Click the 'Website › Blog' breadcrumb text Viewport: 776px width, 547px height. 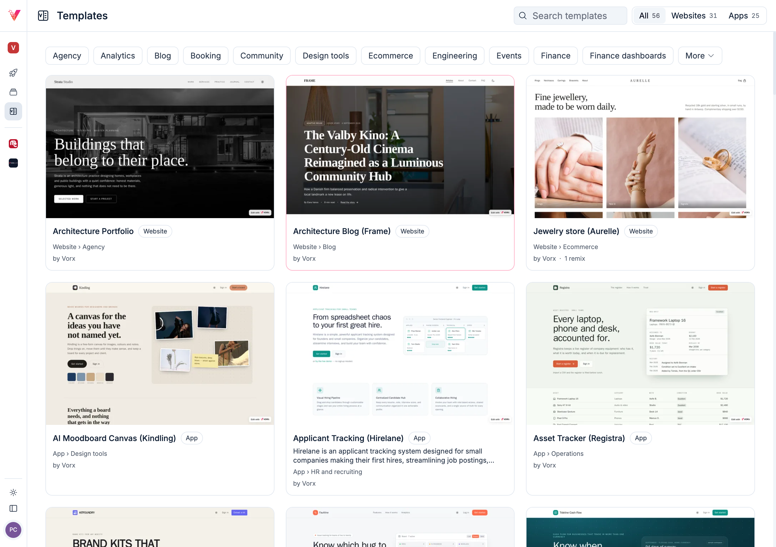point(314,247)
